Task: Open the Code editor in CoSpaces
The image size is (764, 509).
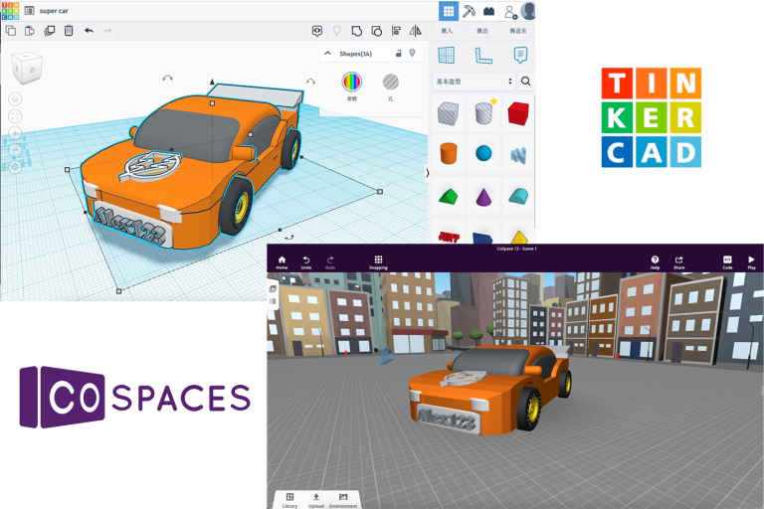Action: coord(727,262)
